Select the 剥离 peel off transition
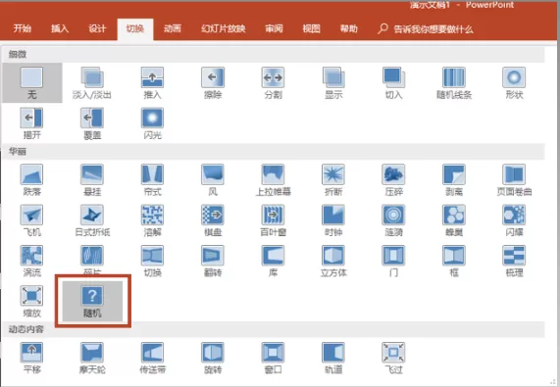This screenshot has width=560, height=387. (x=454, y=180)
